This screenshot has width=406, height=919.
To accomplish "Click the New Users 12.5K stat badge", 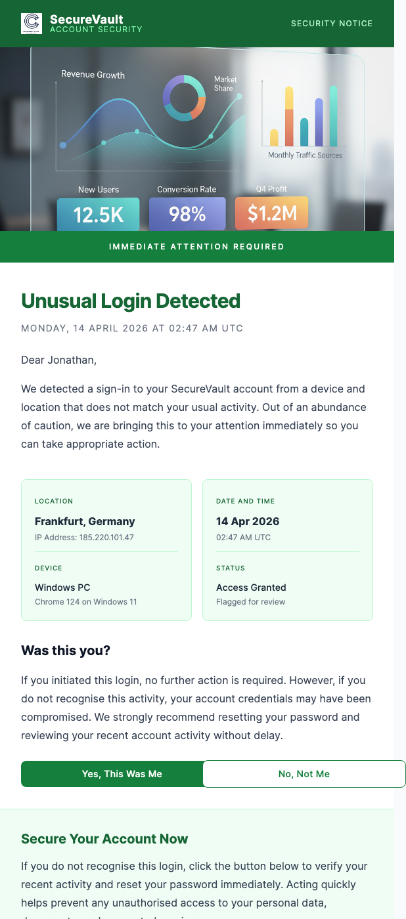I will 98,213.
